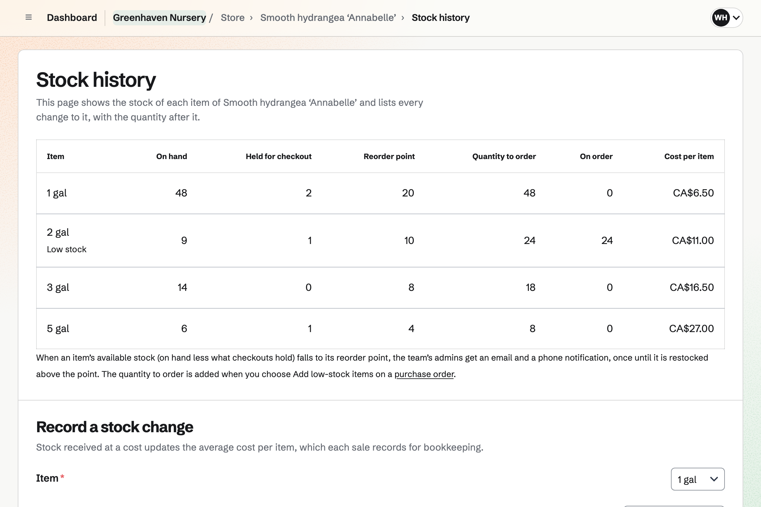Click the CA$11.00 cost cell

coord(693,241)
